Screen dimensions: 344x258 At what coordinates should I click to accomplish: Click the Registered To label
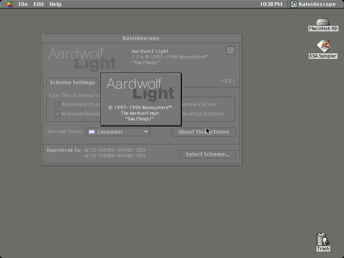[x=64, y=150]
